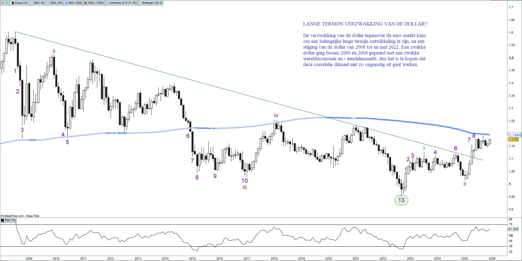Click the 61,808 RSI value label
This screenshot has width=522, height=261.
[513, 229]
